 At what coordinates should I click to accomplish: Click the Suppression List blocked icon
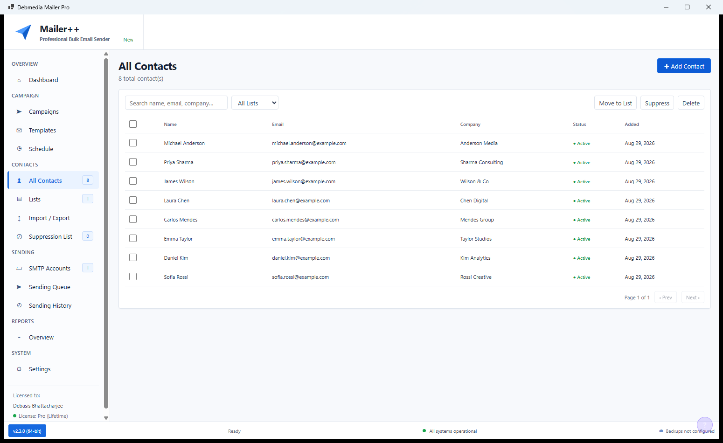(19, 237)
